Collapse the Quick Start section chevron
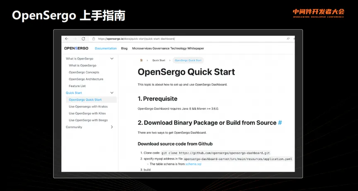Screen dimensions: 358x191 coord(112,93)
